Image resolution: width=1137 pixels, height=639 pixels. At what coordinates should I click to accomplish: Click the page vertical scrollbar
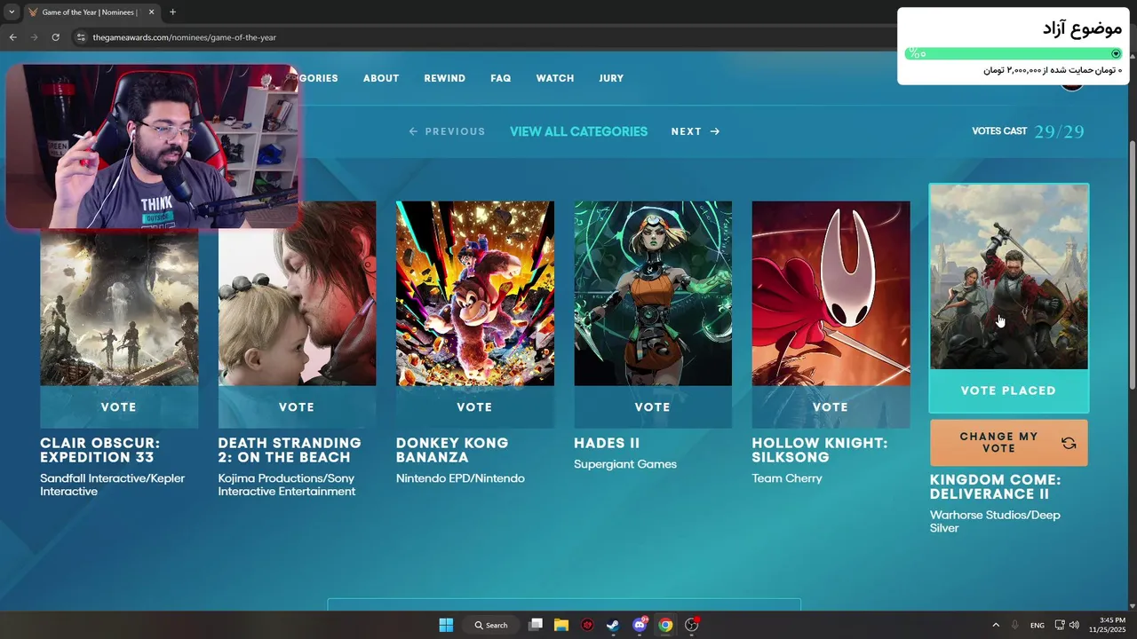1131,266
